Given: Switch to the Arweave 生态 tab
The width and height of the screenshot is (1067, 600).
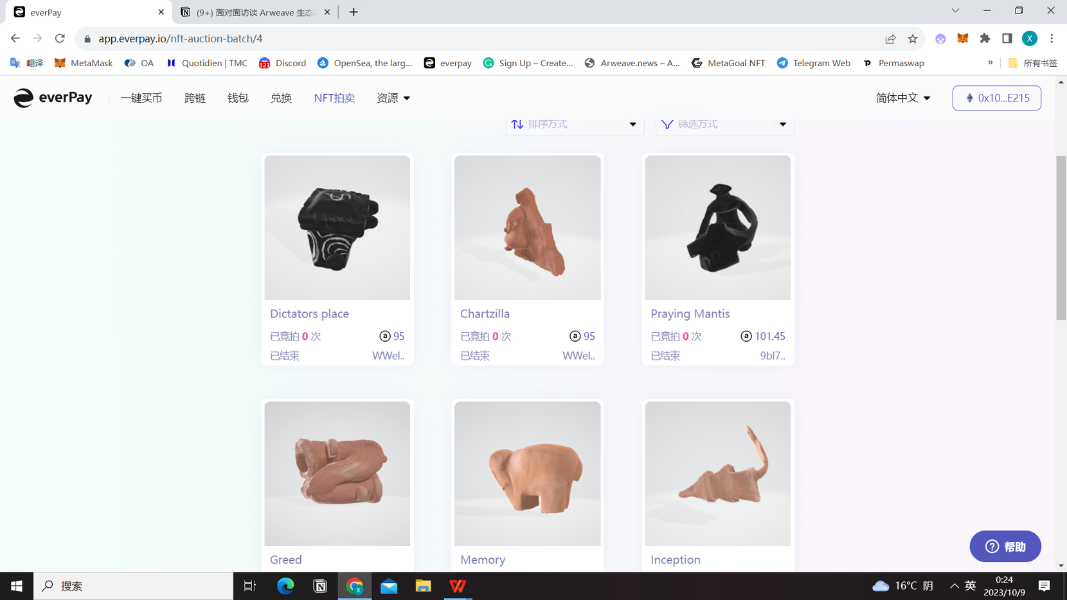Looking at the screenshot, I should pos(251,12).
